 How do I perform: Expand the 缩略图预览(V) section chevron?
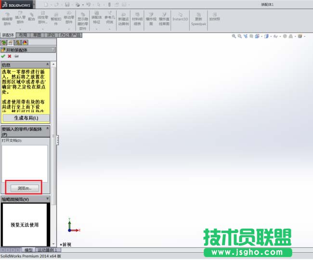point(48,198)
